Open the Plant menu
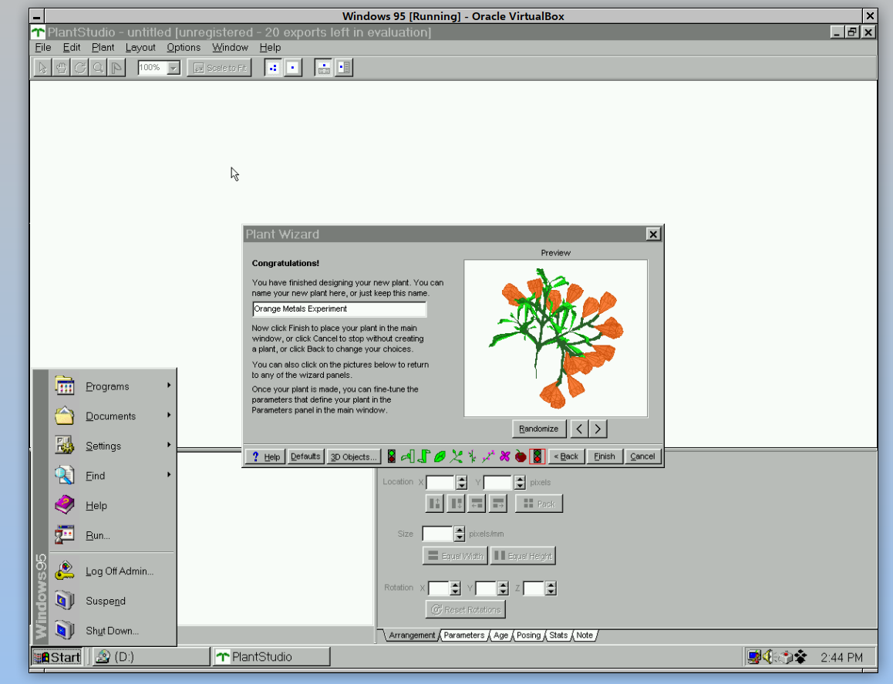This screenshot has width=893, height=684. click(x=103, y=47)
